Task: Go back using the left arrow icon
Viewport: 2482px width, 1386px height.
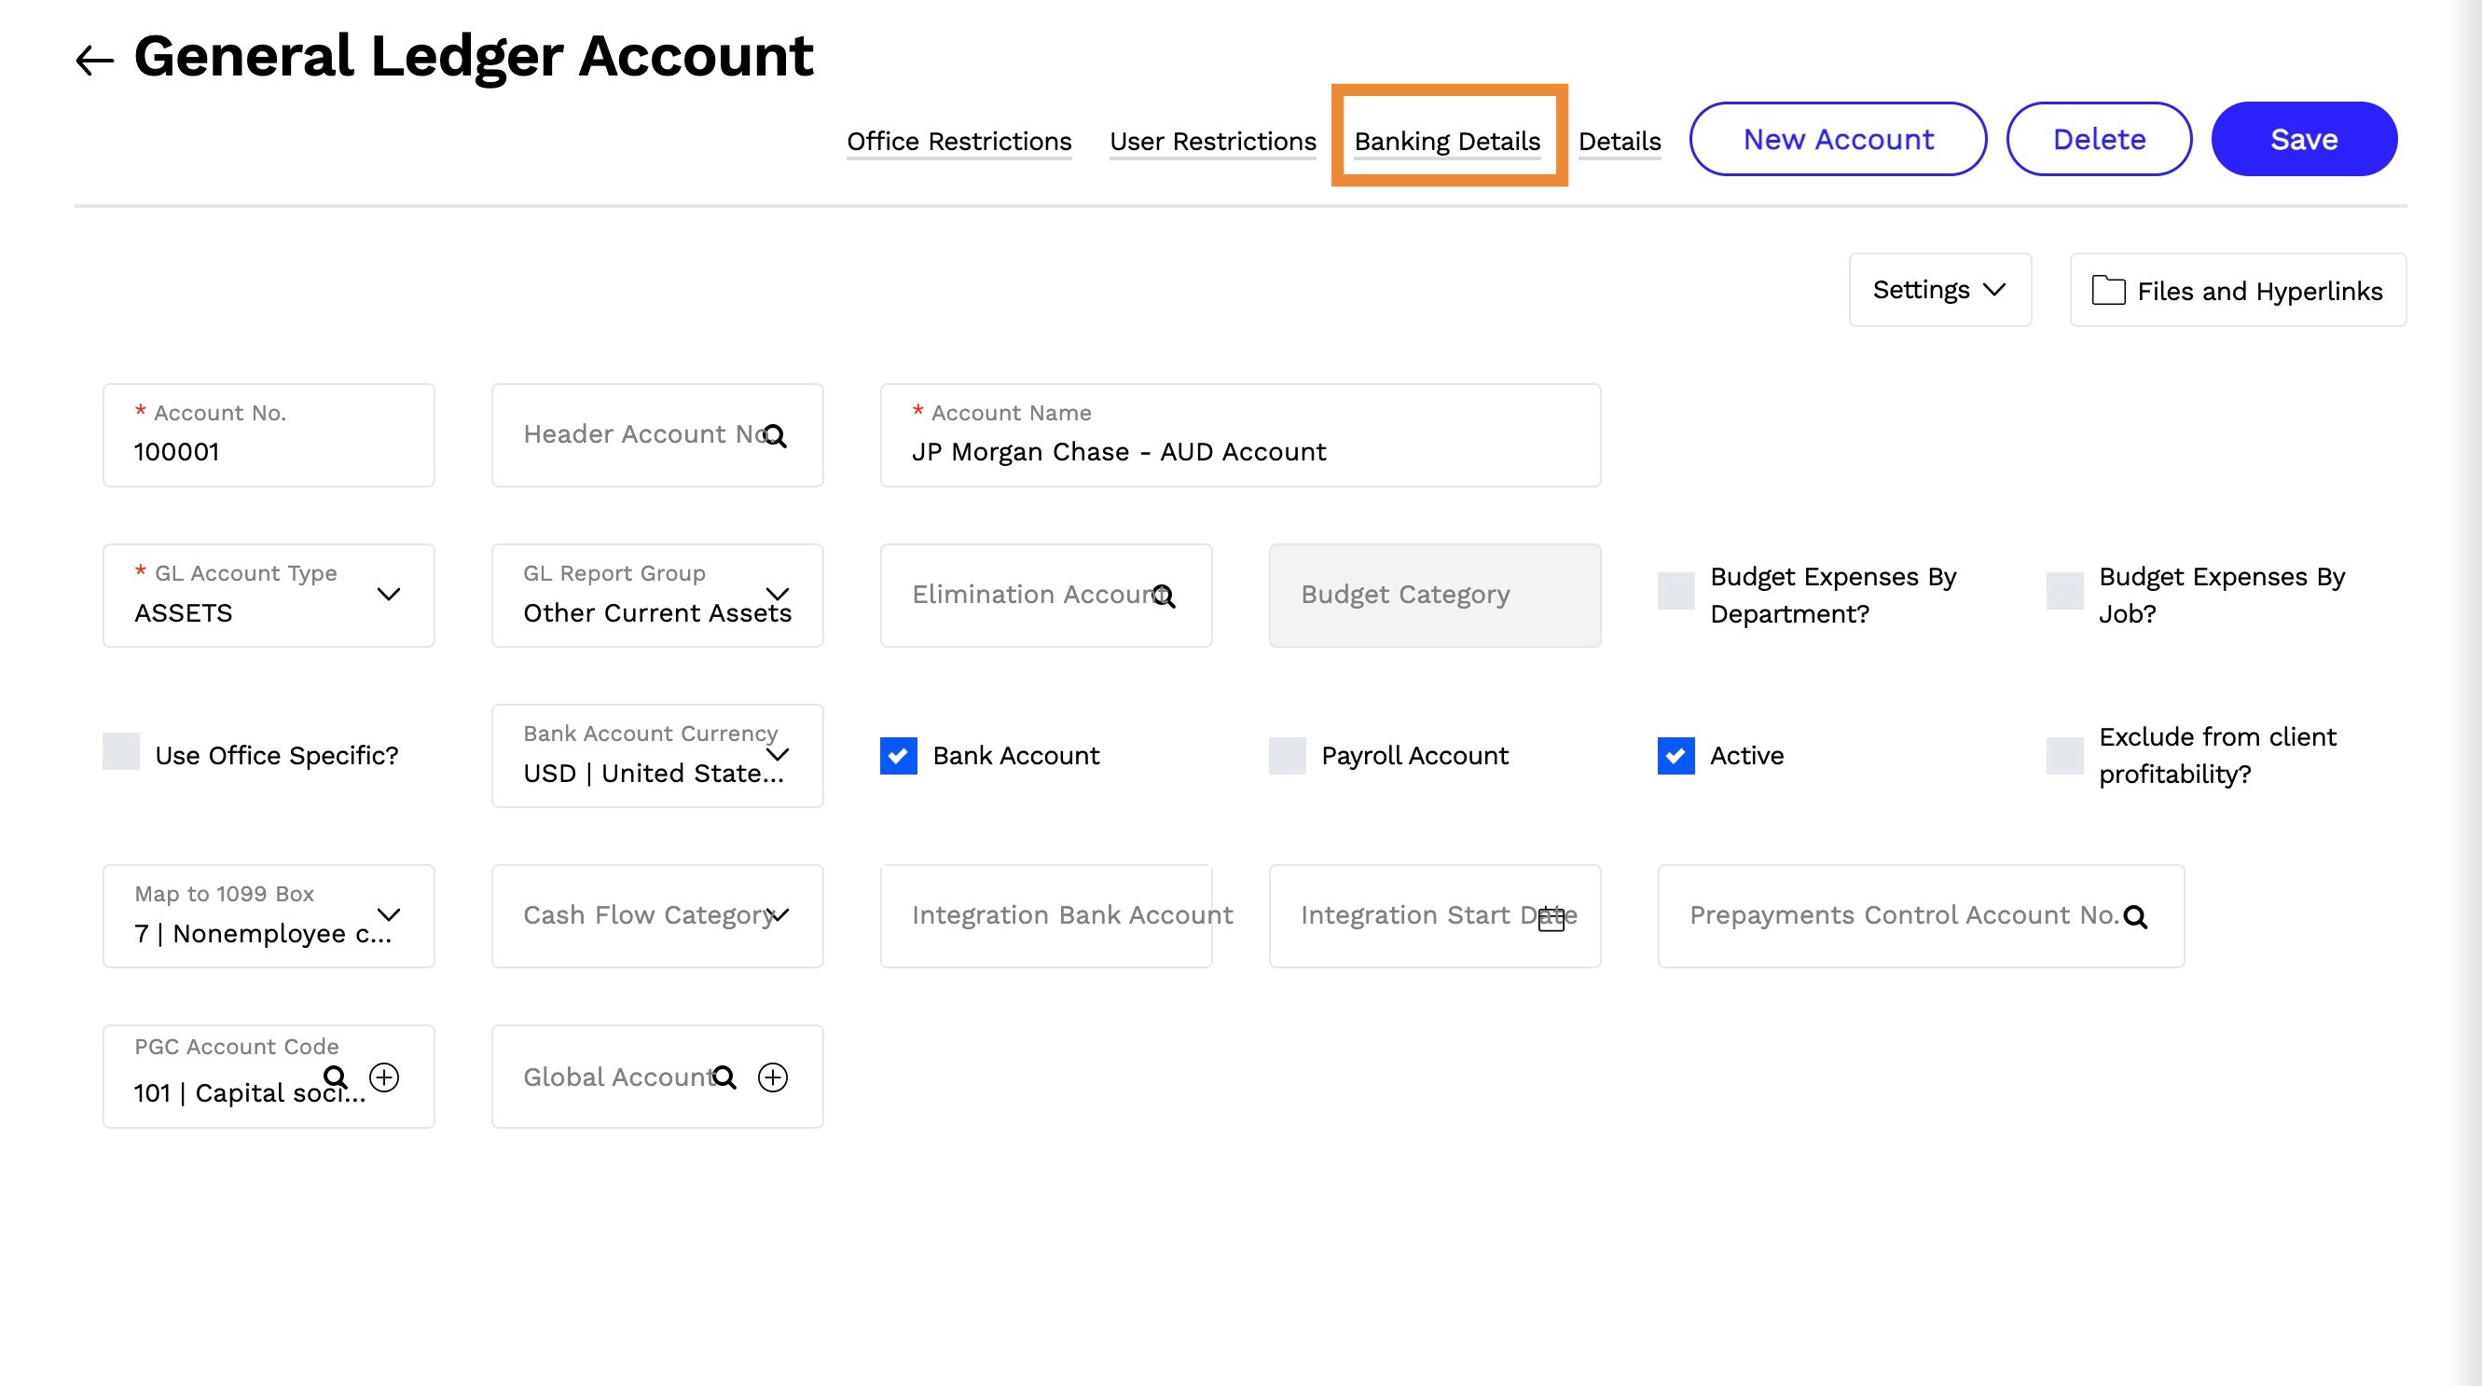Action: pos(94,60)
